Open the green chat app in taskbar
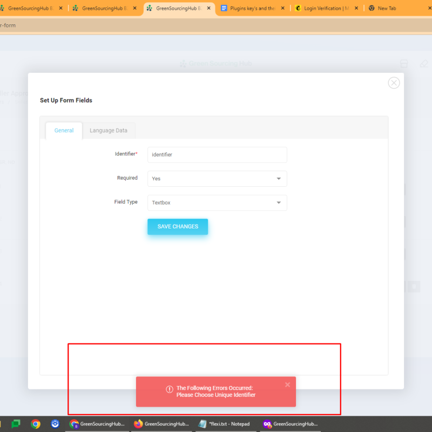The image size is (432, 432). pos(16,424)
